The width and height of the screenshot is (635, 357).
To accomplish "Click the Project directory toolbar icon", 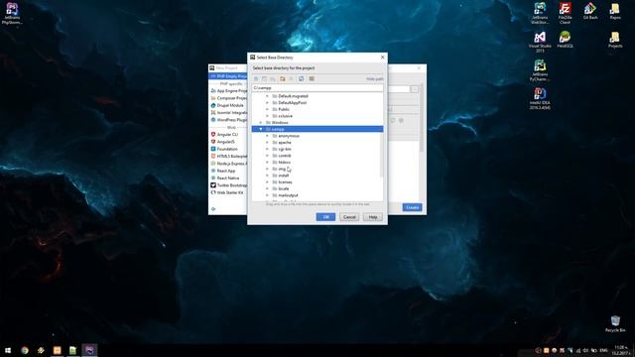I will click(273, 79).
